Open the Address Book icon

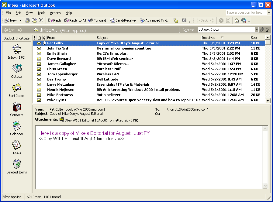184,20
